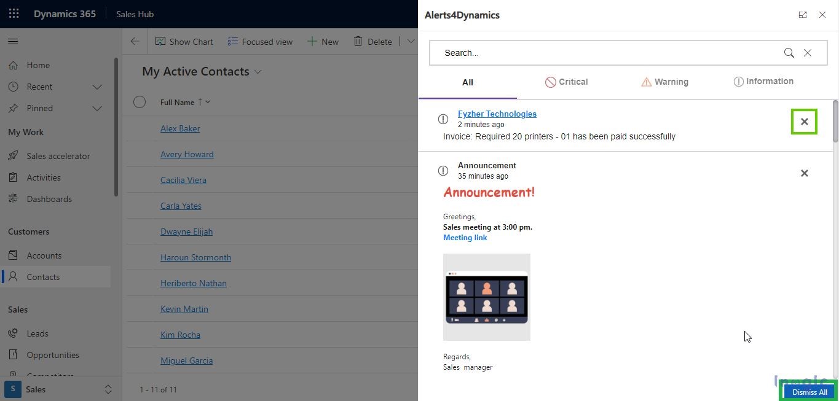Go back using the back arrow
This screenshot has width=839, height=401.
(x=135, y=42)
